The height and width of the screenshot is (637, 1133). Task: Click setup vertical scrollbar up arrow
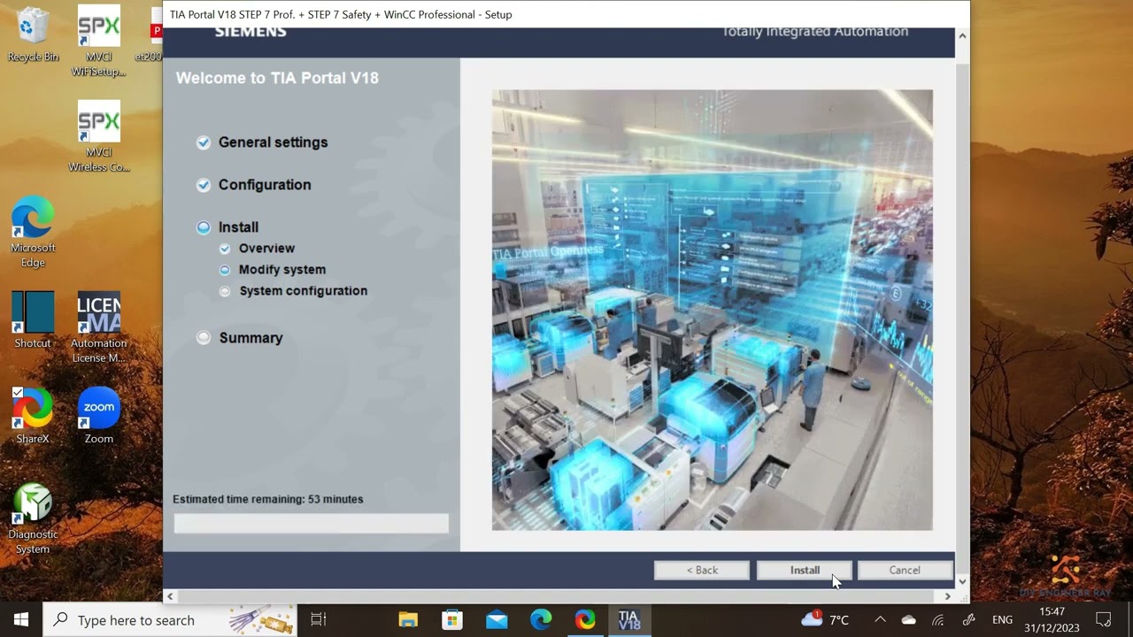coord(962,36)
